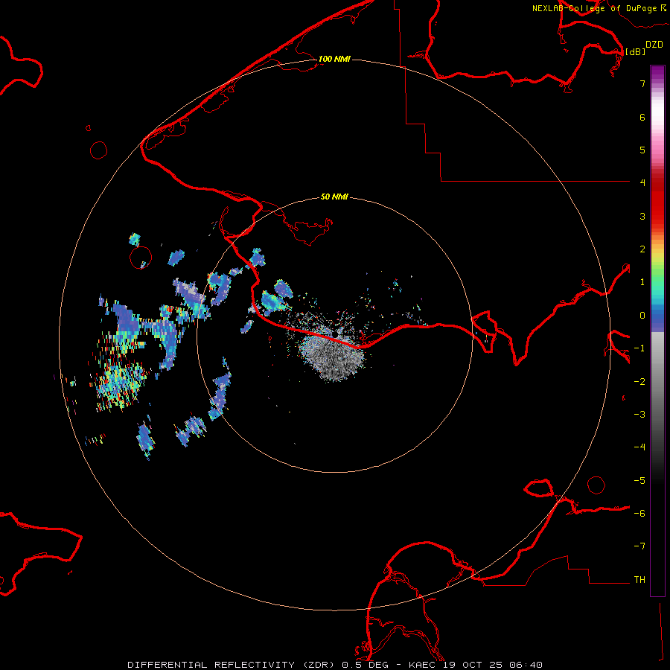Image resolution: width=670 pixels, height=670 pixels.
Task: Click the "-7" value beside the color bar
Action: (x=639, y=546)
